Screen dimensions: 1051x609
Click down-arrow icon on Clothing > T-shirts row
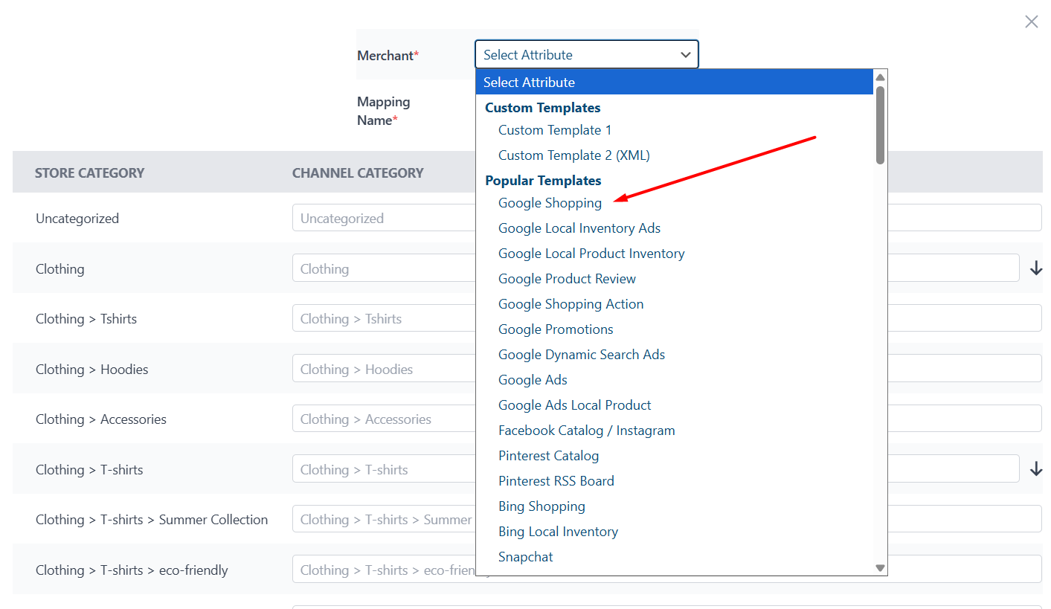1035,469
